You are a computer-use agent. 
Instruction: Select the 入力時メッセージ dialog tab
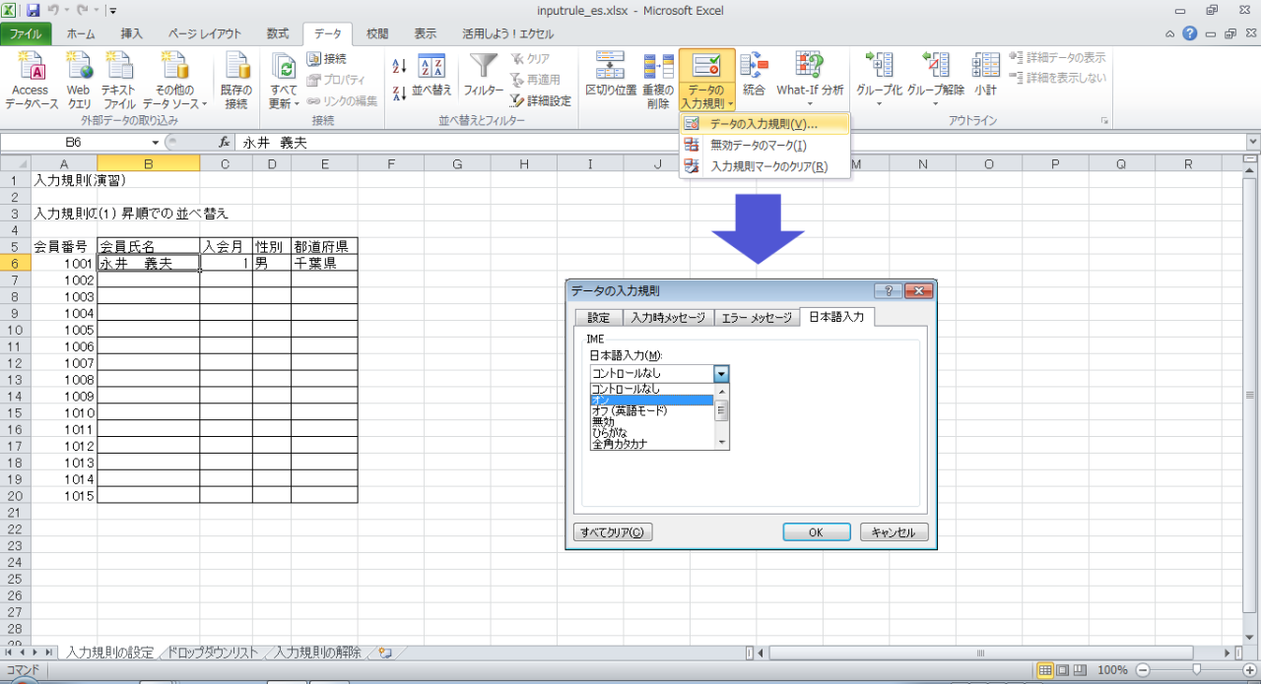[668, 318]
